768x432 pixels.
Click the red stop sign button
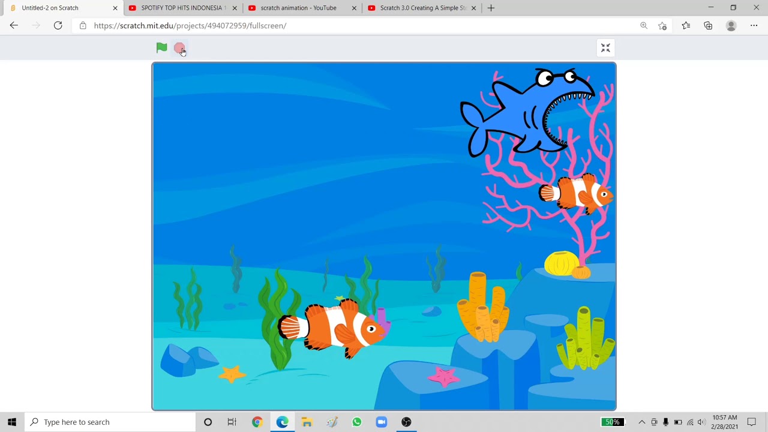[x=179, y=48]
